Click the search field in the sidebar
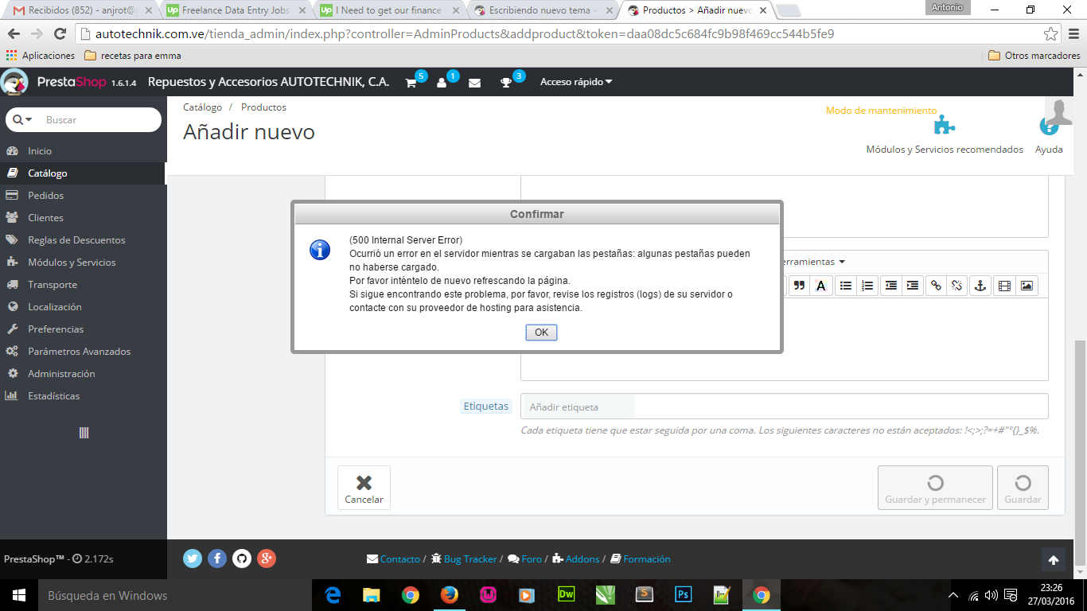This screenshot has width=1087, height=611. [x=100, y=119]
